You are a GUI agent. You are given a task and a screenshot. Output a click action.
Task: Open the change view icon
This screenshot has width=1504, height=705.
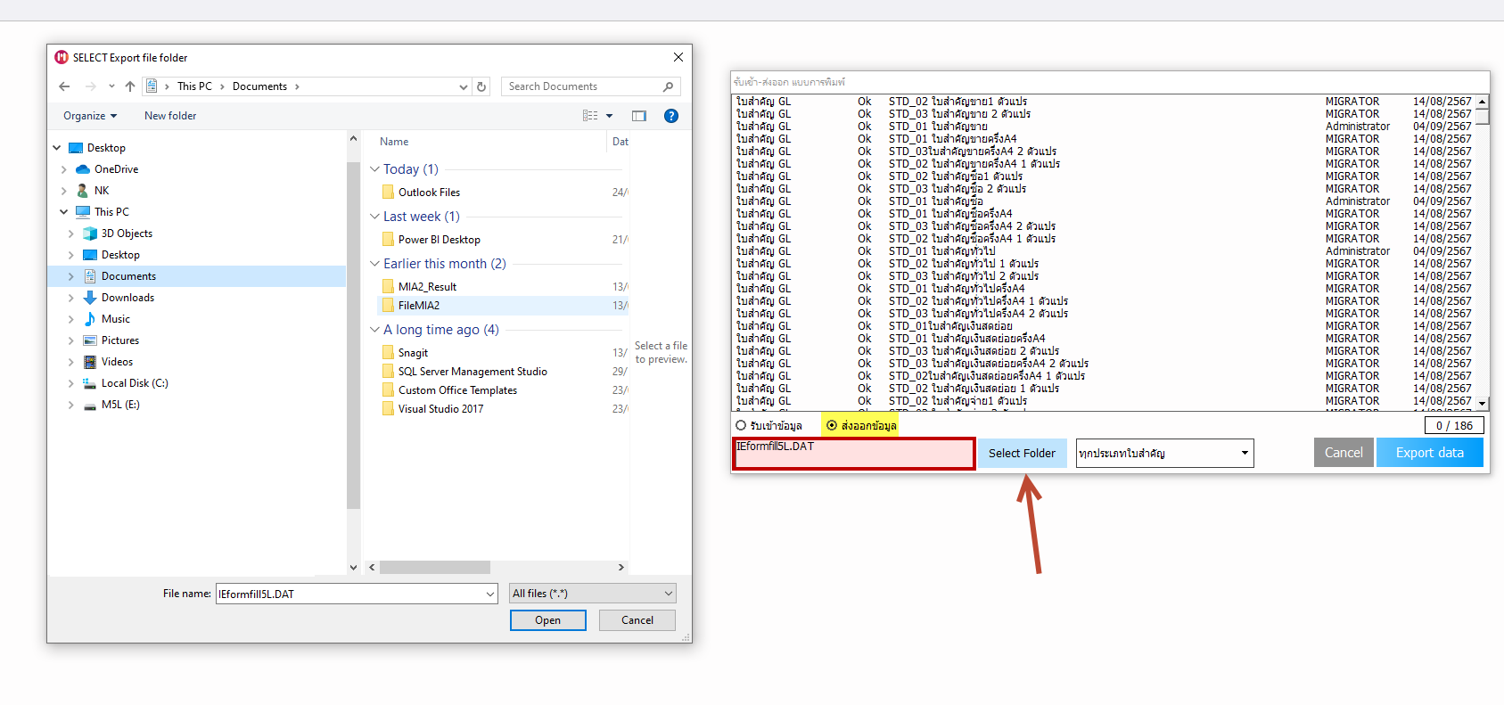point(590,116)
